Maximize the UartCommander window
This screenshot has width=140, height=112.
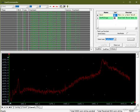[x=130, y=2]
